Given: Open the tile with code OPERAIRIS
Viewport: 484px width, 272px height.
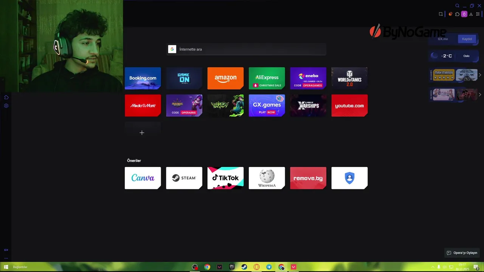Looking at the screenshot, I should [184, 105].
